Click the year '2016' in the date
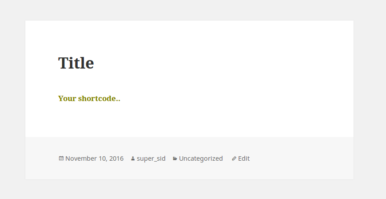The width and height of the screenshot is (386, 199). (116, 158)
